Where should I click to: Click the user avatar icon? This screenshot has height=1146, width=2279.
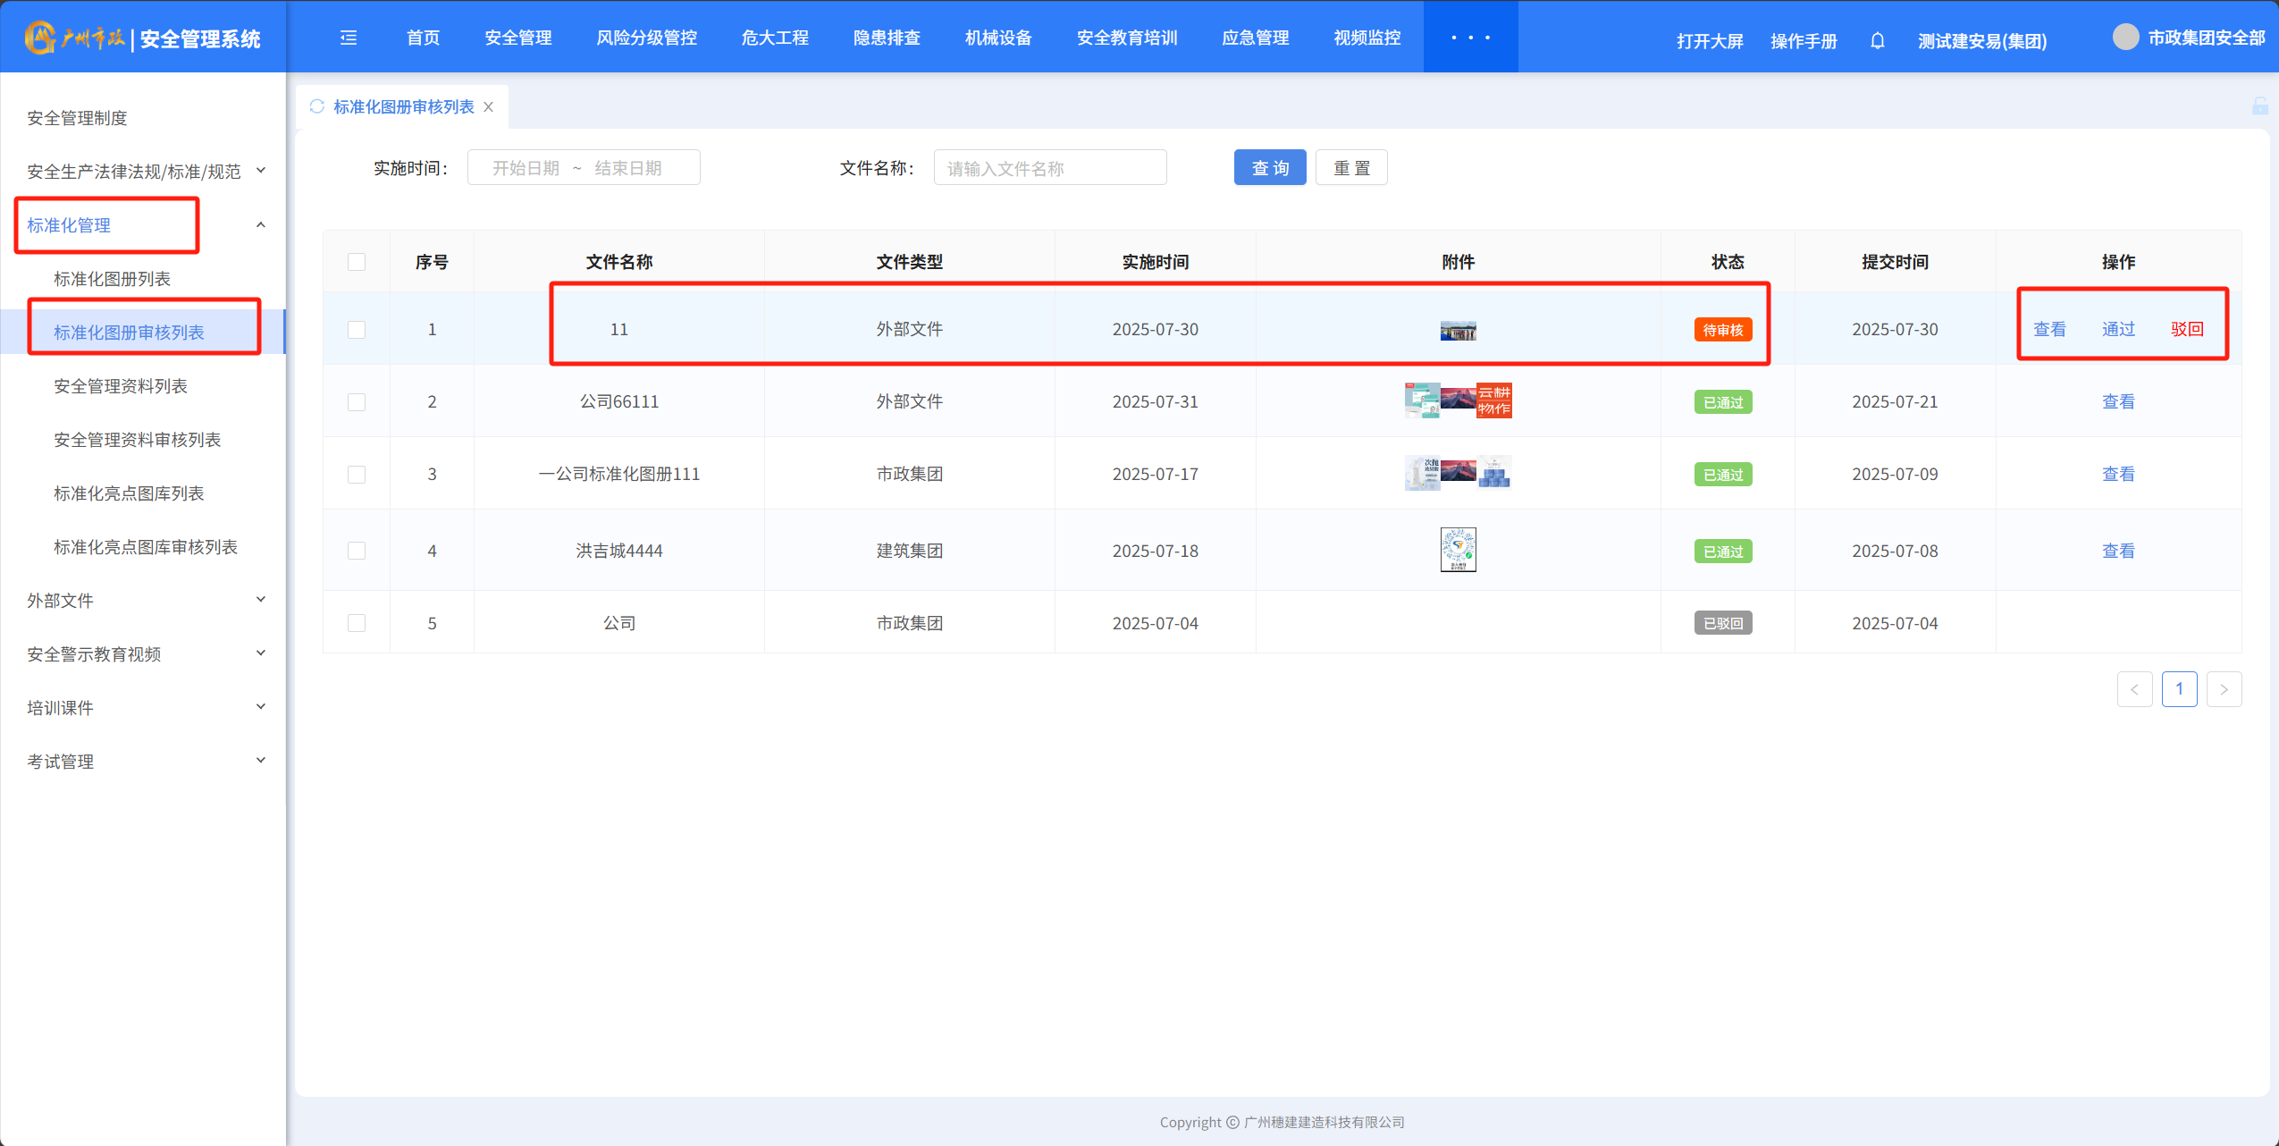point(2125,38)
